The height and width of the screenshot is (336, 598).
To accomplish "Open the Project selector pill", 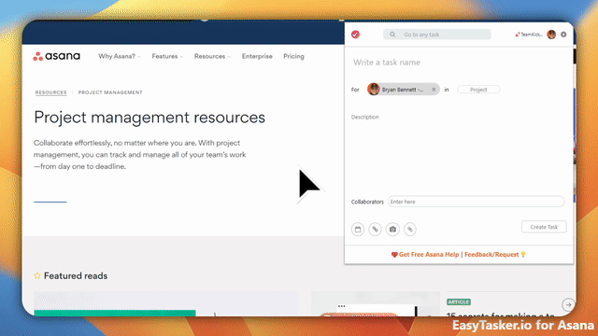I will pyautogui.click(x=478, y=90).
